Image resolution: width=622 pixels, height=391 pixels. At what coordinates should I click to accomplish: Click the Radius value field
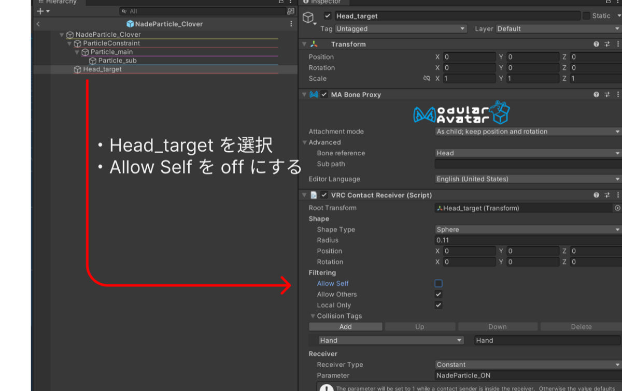(528, 240)
